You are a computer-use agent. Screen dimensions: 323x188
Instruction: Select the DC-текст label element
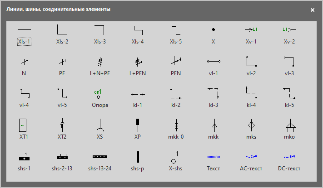(x=289, y=161)
